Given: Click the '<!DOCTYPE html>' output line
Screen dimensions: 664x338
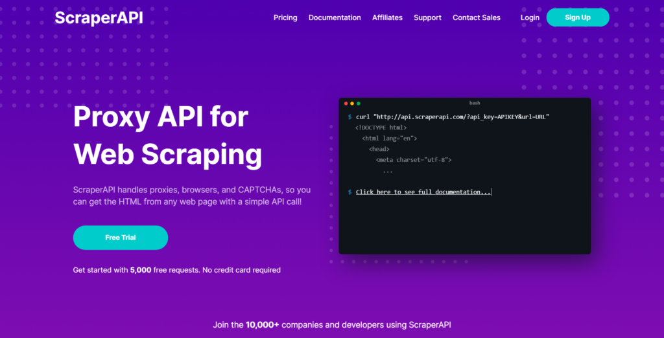Looking at the screenshot, I should point(381,128).
